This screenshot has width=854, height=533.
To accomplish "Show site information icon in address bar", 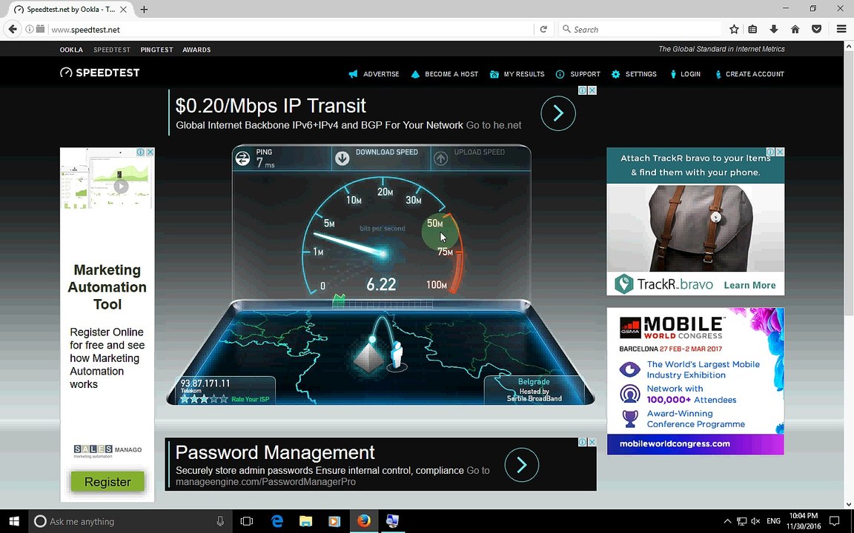I will pyautogui.click(x=29, y=30).
